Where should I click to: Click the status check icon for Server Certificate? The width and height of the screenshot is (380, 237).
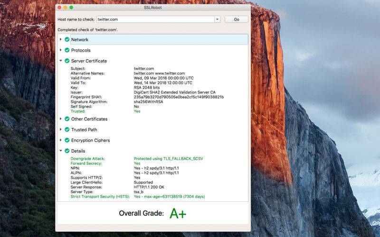click(x=67, y=61)
